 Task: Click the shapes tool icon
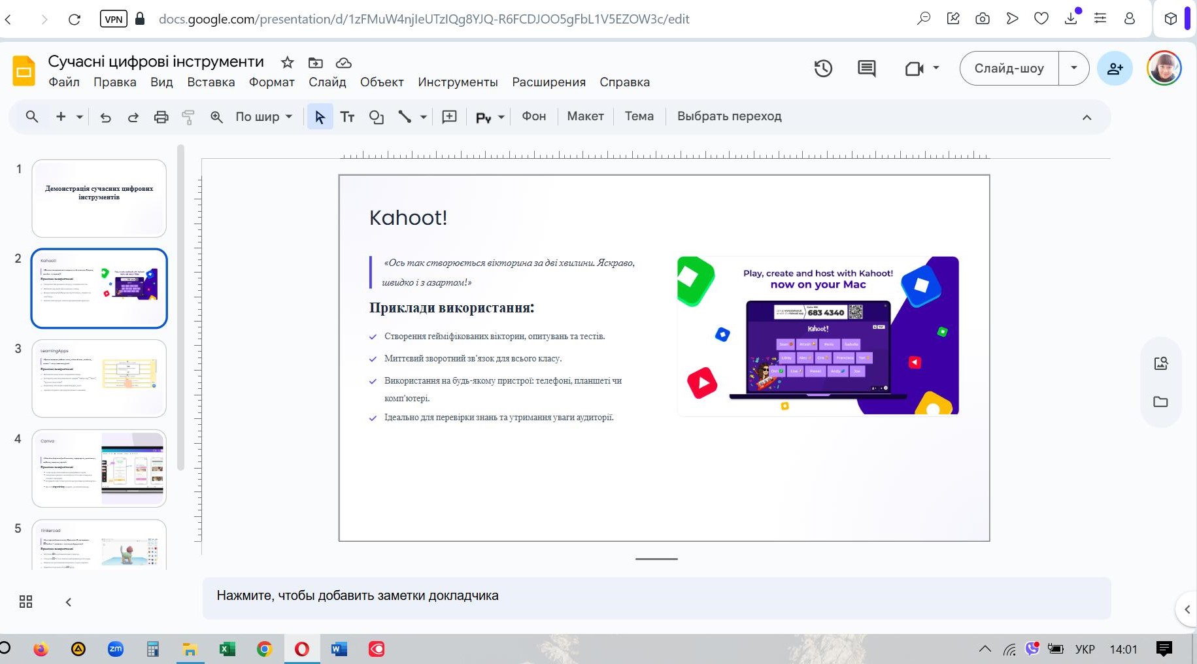click(x=376, y=117)
